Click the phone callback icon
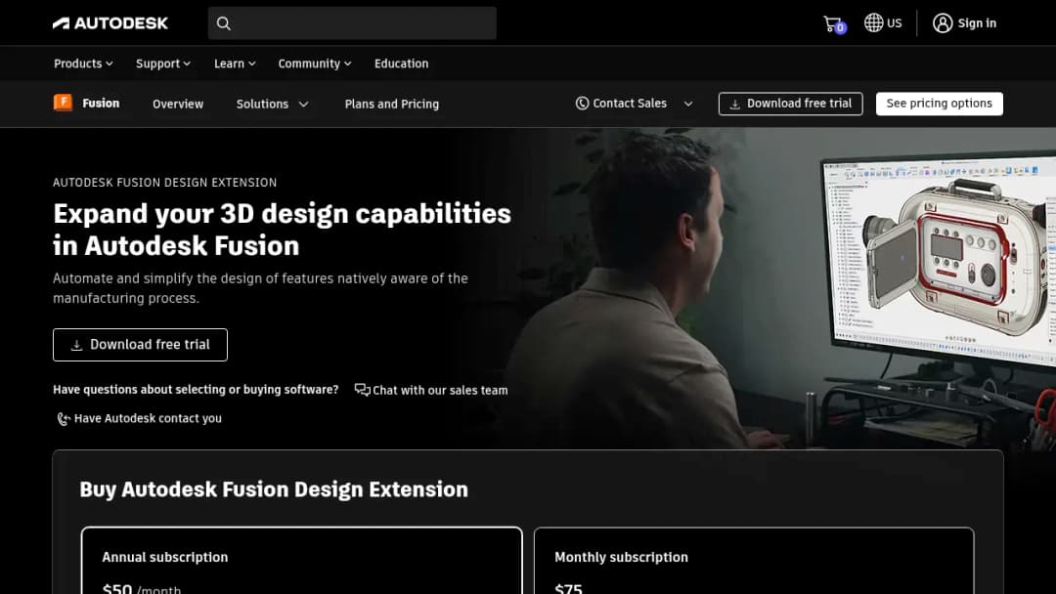Screen dimensions: 1056x594 tap(64, 419)
